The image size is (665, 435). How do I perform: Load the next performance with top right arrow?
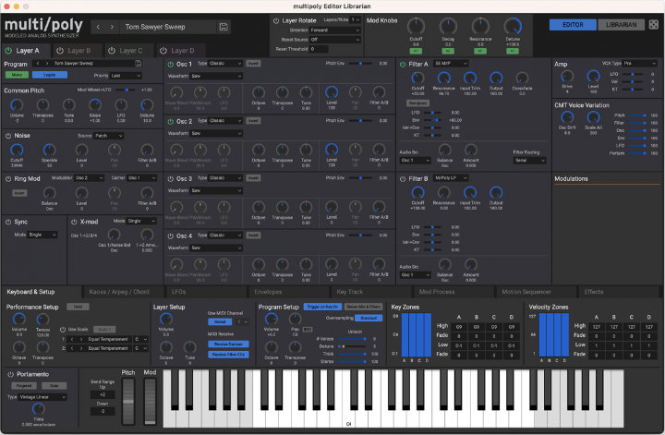(112, 27)
